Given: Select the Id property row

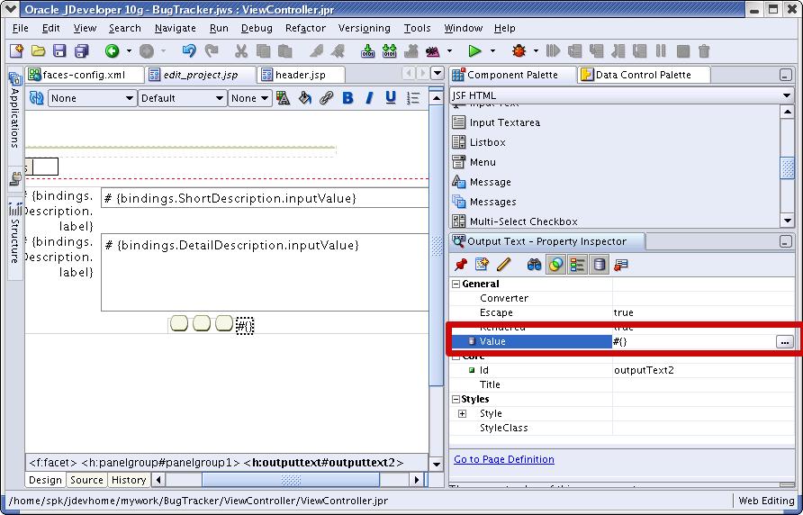Looking at the screenshot, I should pyautogui.click(x=622, y=370).
